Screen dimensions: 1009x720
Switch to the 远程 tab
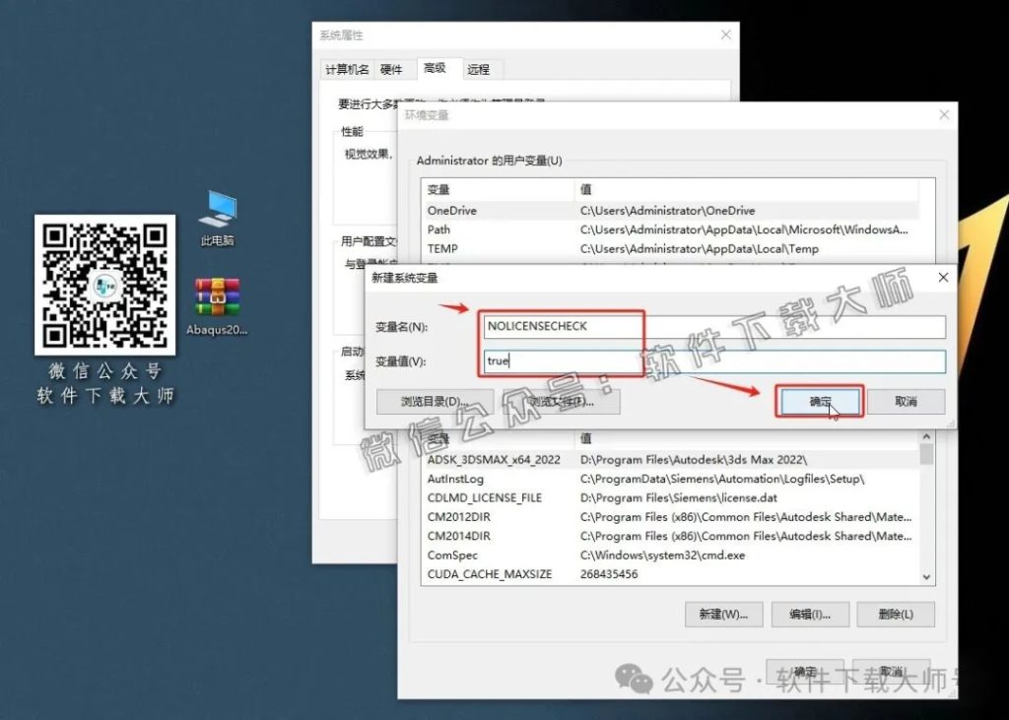(x=480, y=69)
